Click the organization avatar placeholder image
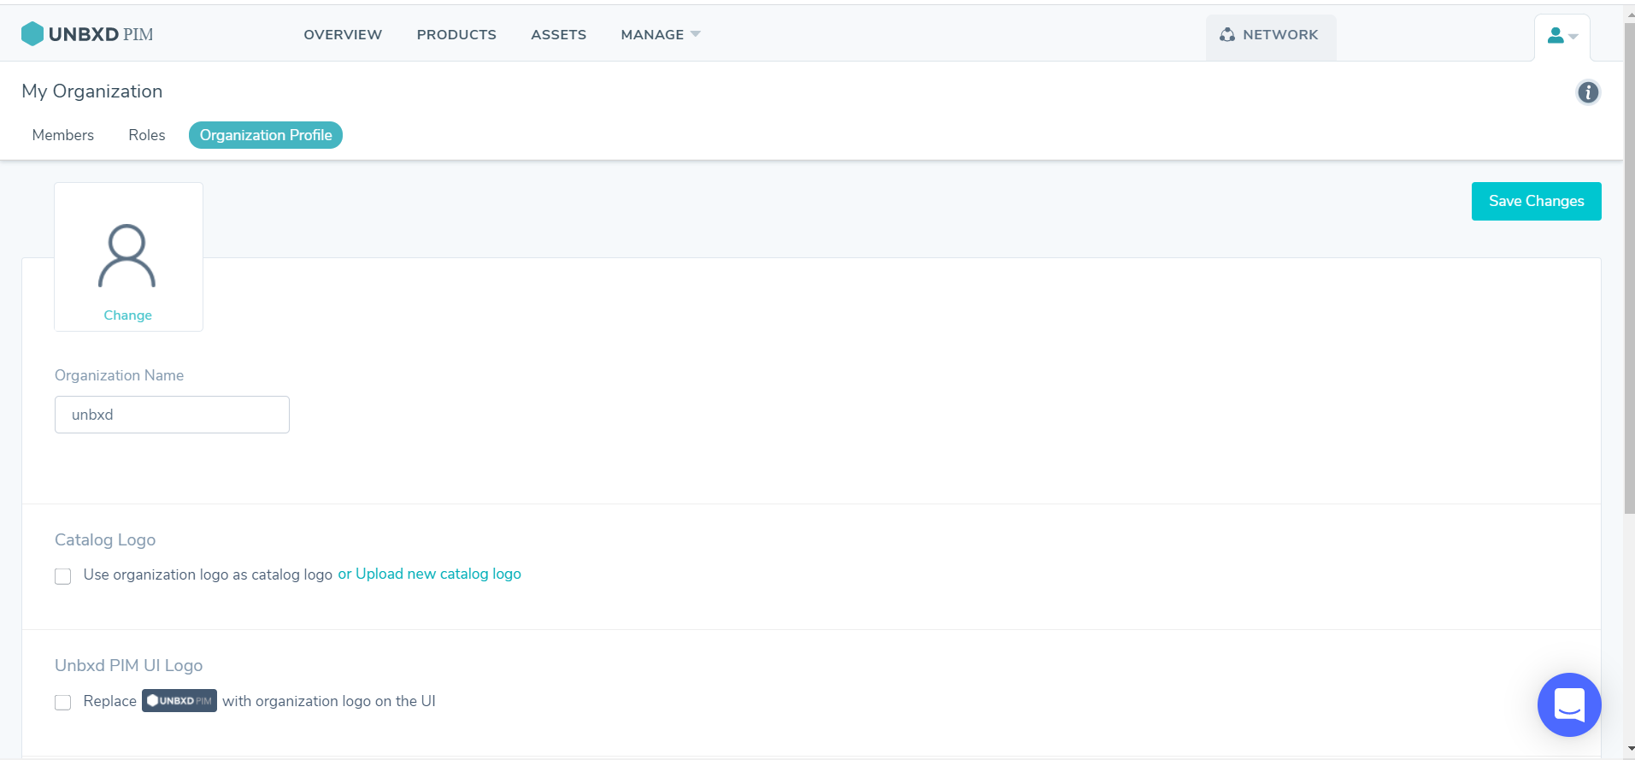 pyautogui.click(x=127, y=256)
